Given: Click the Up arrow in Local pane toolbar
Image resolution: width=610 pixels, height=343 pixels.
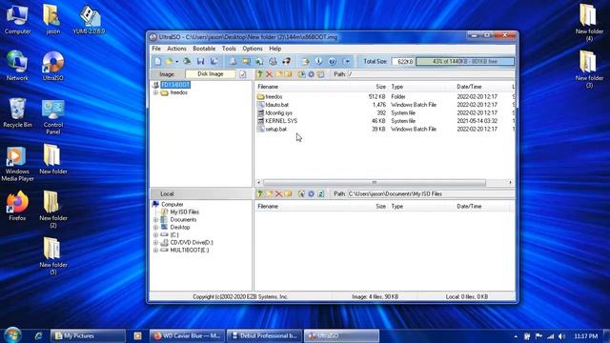Looking at the screenshot, I should 259,193.
